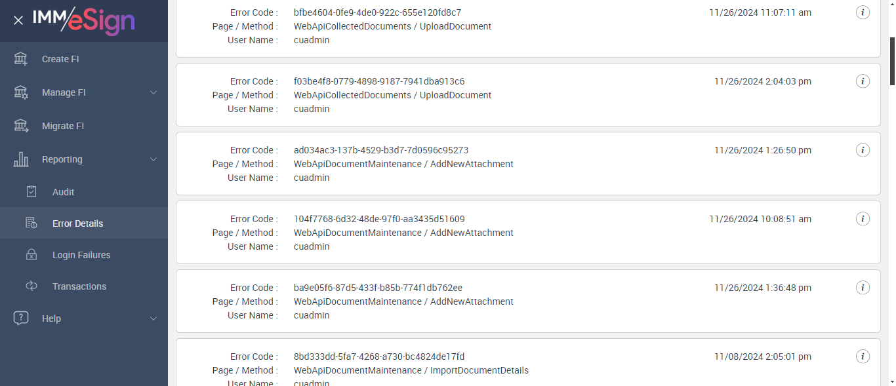
Task: Click the Create FI bank icon
Action: click(x=21, y=59)
